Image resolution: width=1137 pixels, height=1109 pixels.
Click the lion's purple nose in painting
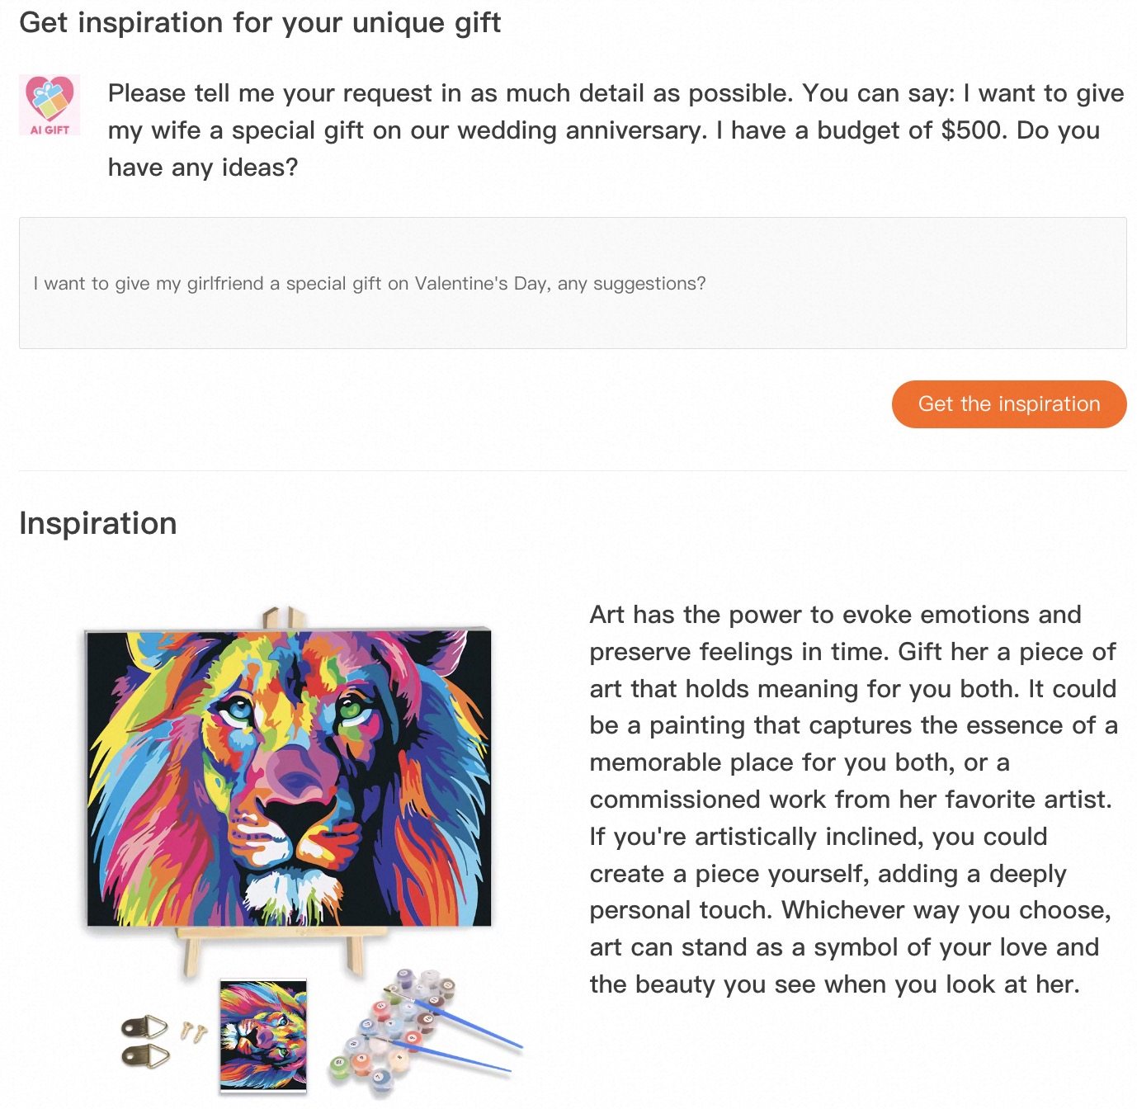click(295, 776)
